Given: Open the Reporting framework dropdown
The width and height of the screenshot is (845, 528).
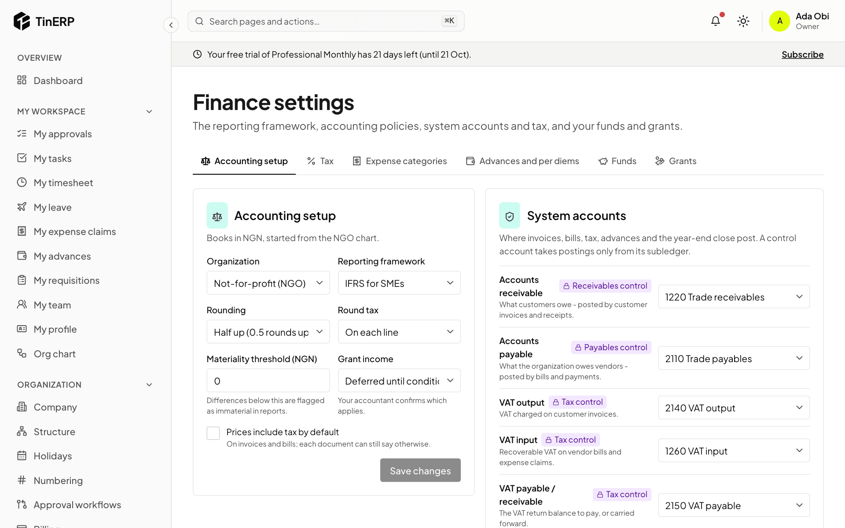Looking at the screenshot, I should click(x=399, y=283).
